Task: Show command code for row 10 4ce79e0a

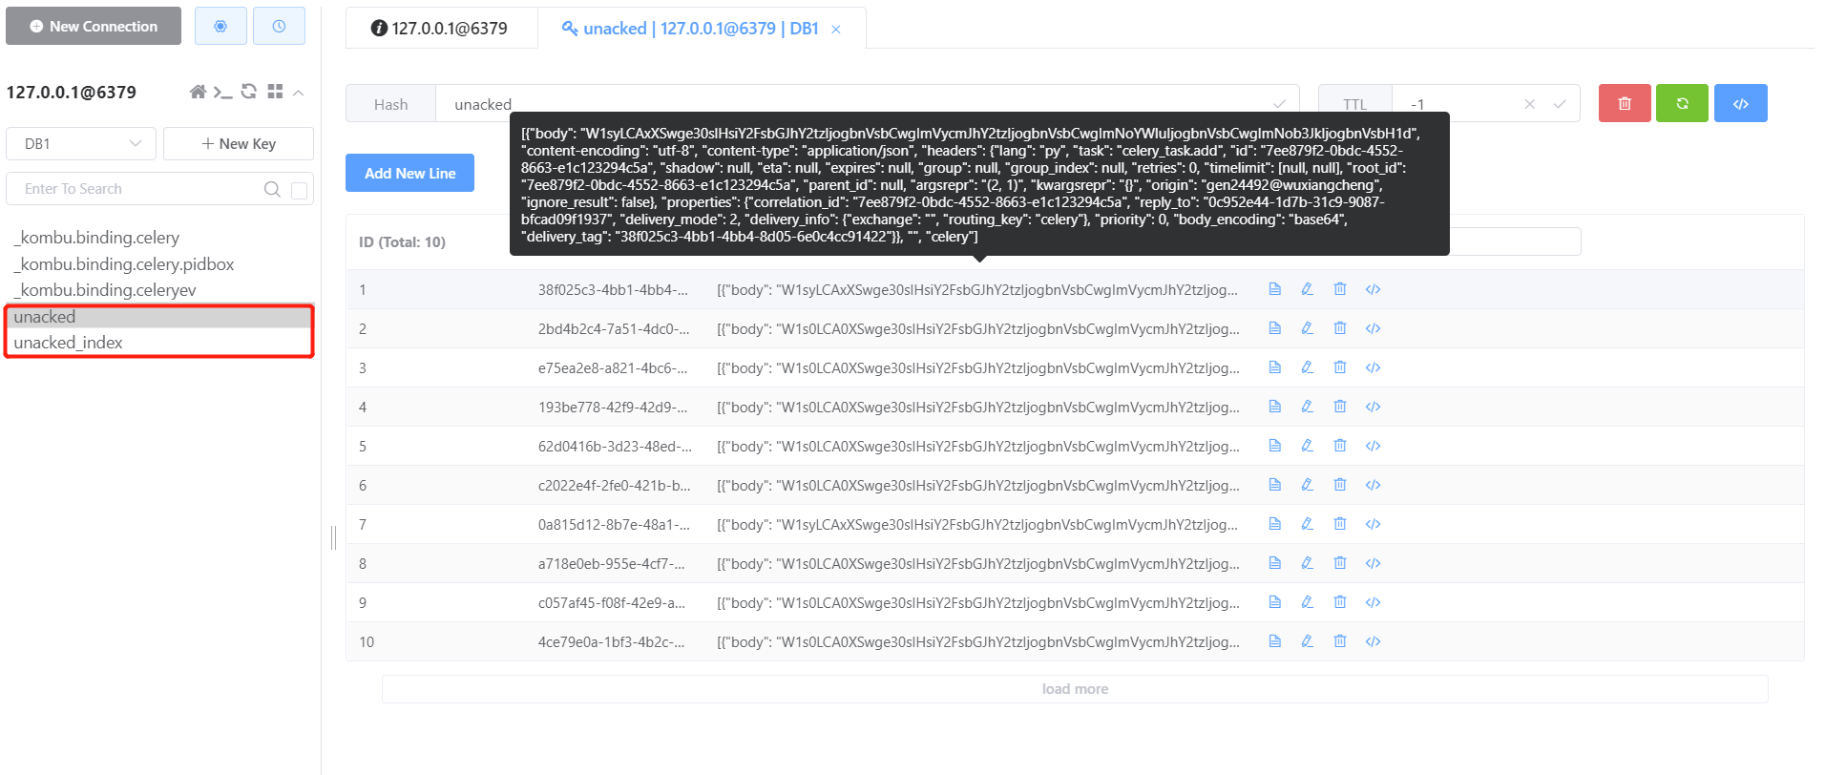Action: 1374,641
